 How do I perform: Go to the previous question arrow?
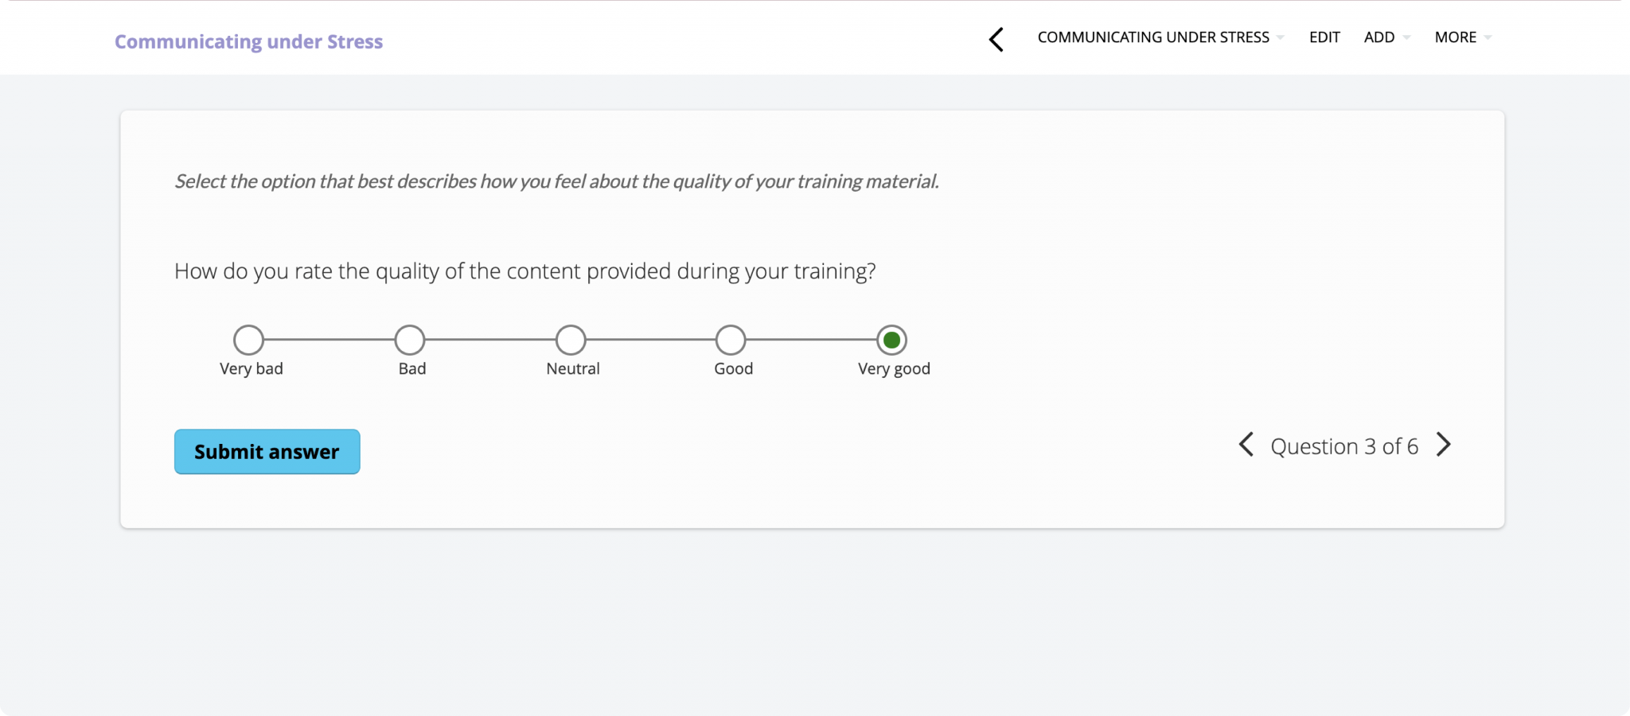point(1246,445)
